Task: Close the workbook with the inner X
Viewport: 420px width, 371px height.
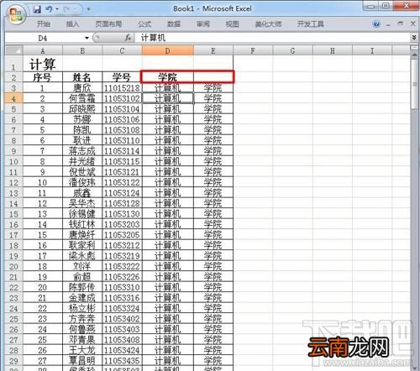Action: (412, 24)
